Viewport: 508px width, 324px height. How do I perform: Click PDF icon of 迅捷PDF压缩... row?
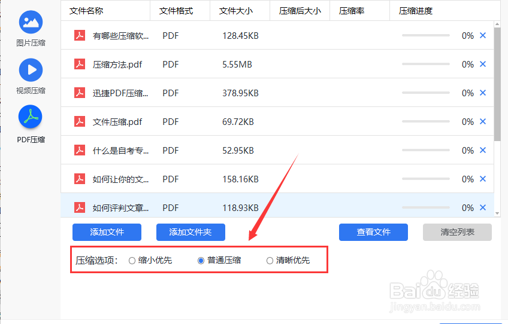pos(80,93)
